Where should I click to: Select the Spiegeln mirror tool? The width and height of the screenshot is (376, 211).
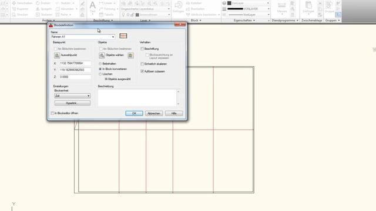coord(43,9)
